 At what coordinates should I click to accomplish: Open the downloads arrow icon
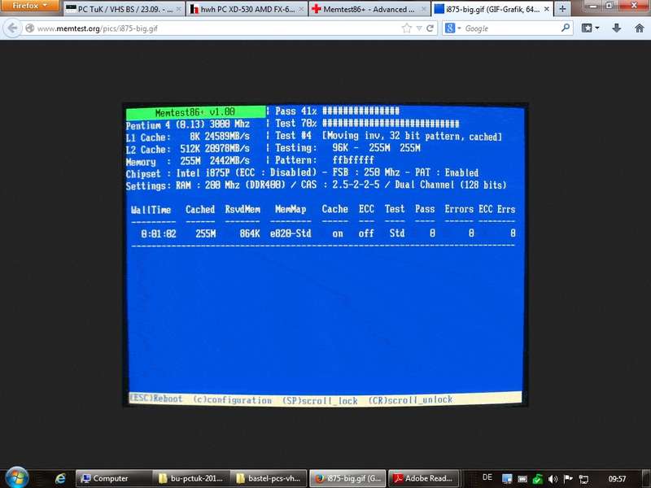[616, 28]
